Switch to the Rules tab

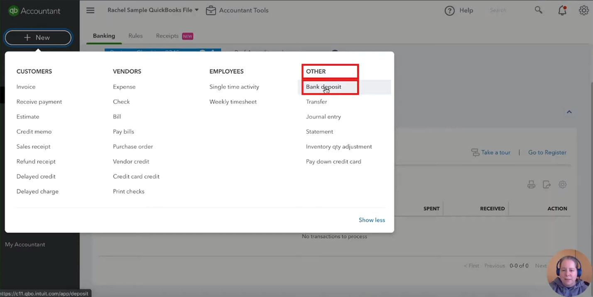point(135,36)
